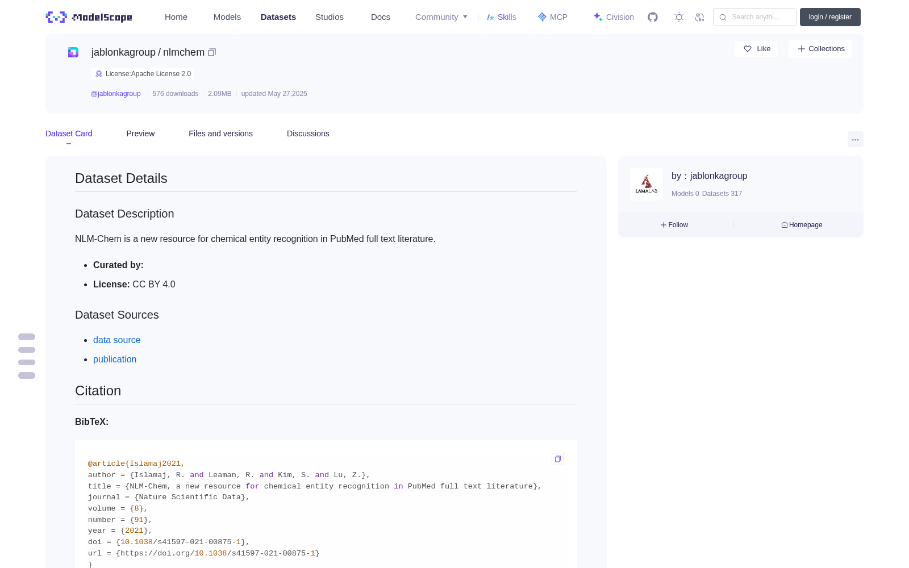909x568 pixels.
Task: Open the Models menu item
Action: coord(227,17)
